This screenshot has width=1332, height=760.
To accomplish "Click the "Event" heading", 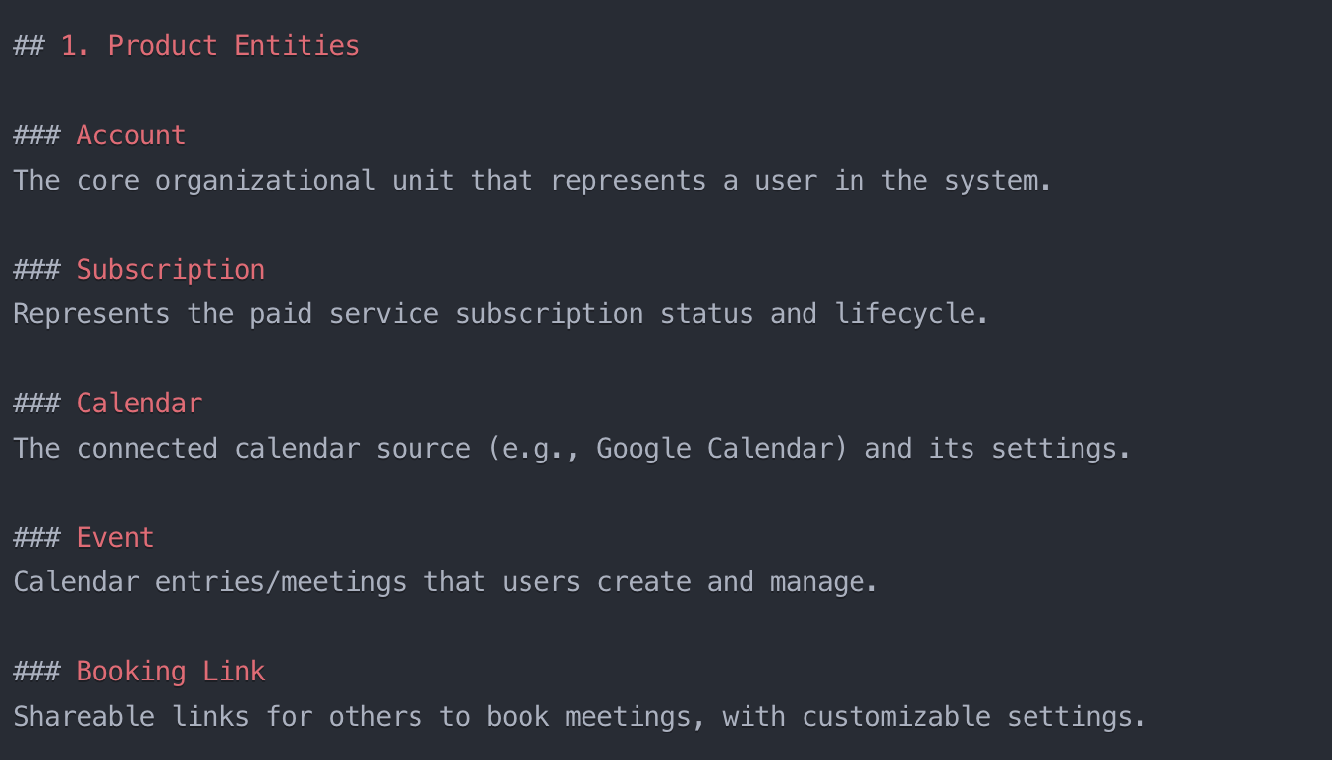I will (x=116, y=538).
